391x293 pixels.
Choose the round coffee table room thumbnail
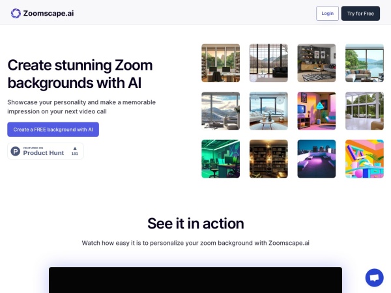click(x=268, y=111)
